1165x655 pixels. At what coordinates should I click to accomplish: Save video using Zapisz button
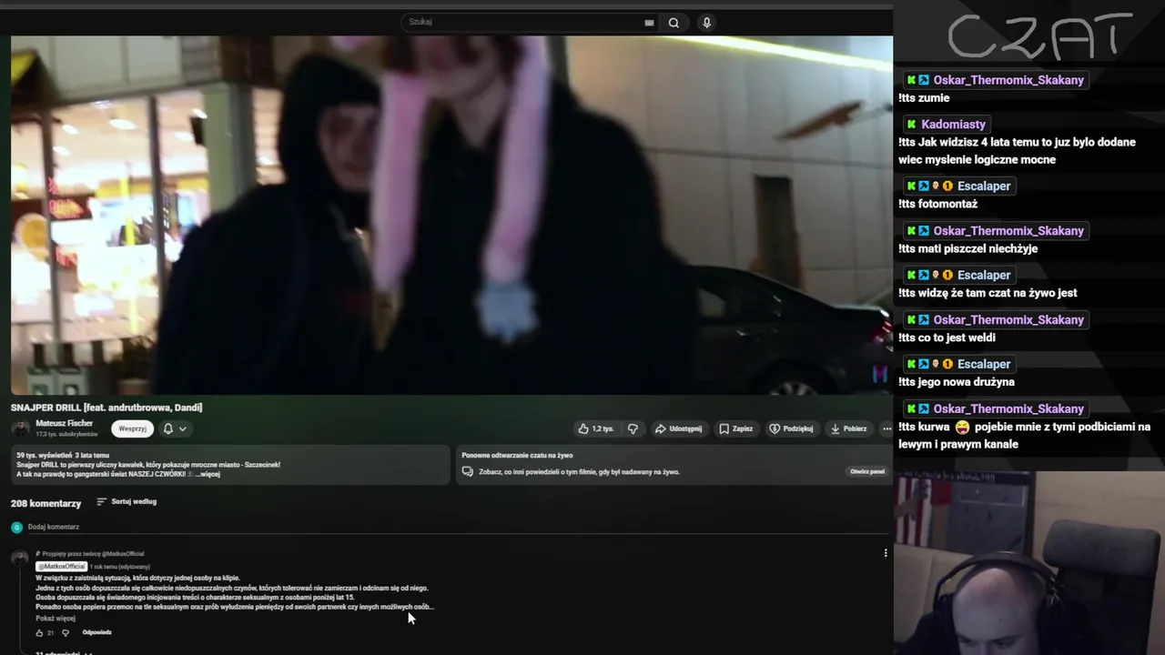pyautogui.click(x=735, y=428)
